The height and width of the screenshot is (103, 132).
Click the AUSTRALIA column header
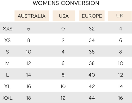click(x=32, y=16)
